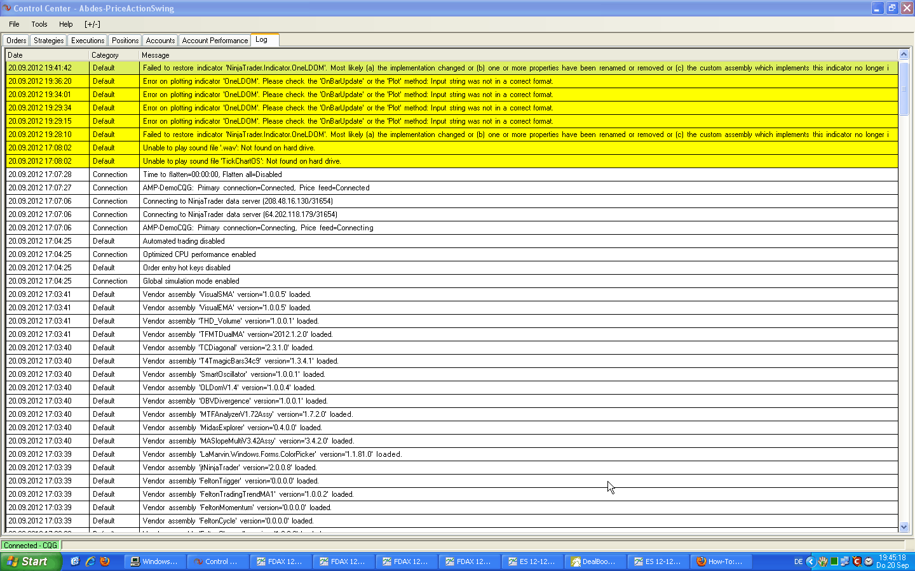
Task: Click the log scrollbar up arrow
Action: pyautogui.click(x=904, y=55)
